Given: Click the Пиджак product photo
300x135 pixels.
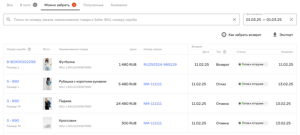Looking at the screenshot, I should pos(47,103).
